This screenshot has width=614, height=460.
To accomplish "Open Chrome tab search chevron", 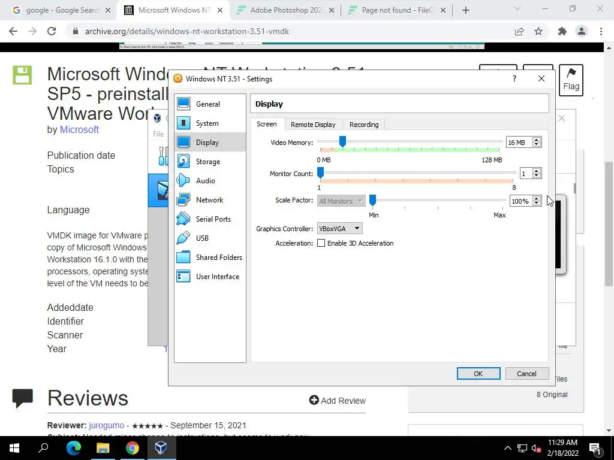I will [517, 8].
